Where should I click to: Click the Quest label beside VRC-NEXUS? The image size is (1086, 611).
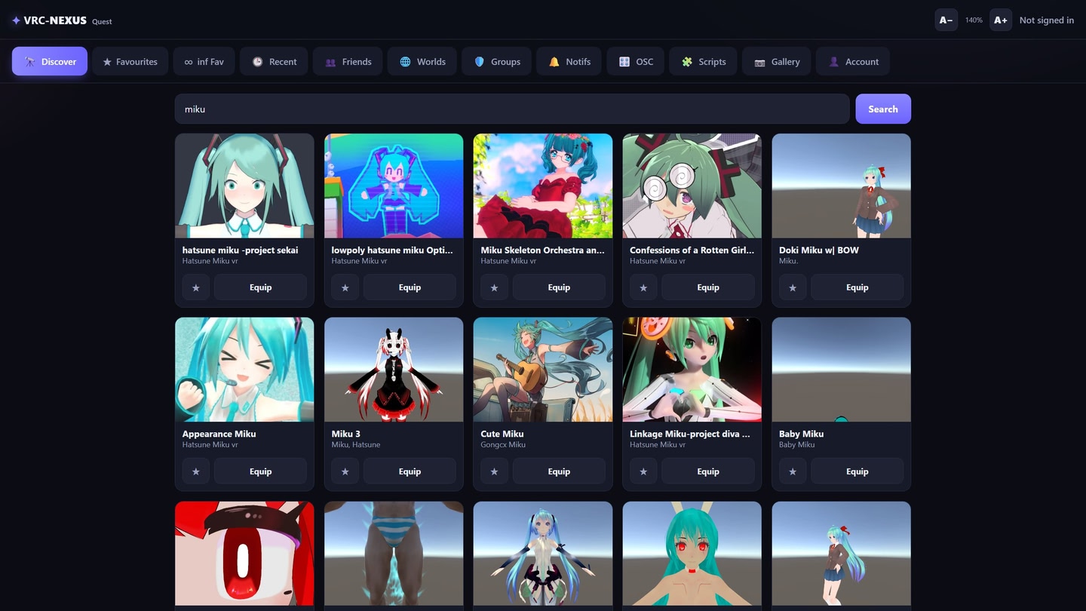102,22
